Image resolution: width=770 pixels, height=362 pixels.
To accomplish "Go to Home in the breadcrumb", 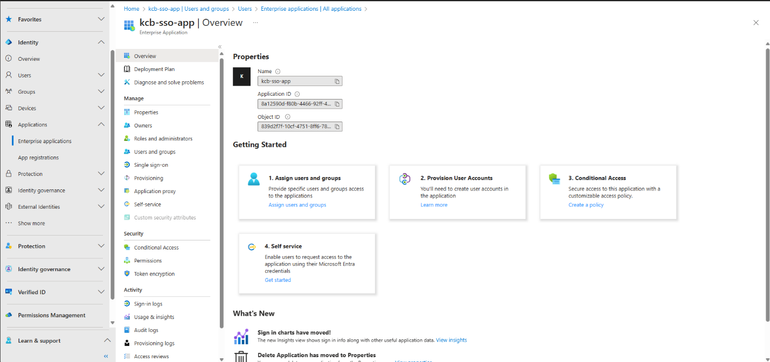I will tap(131, 9).
